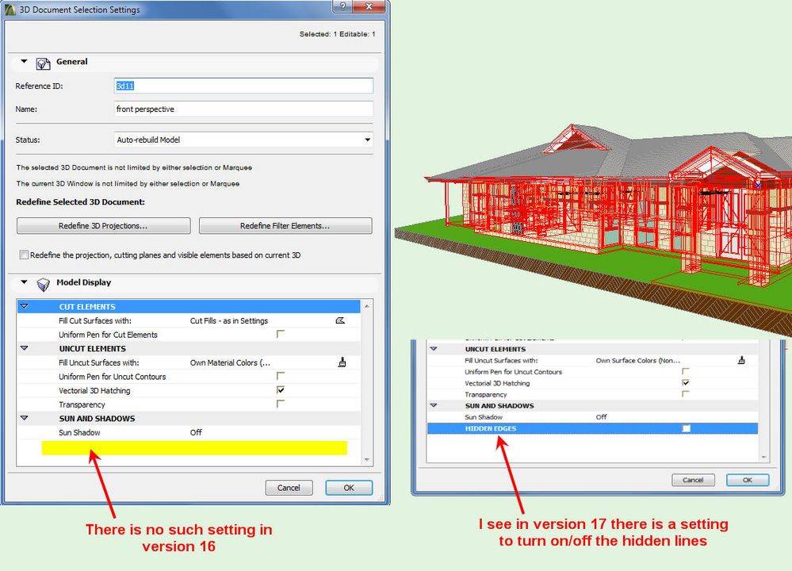Select the Own Material Colors value
792x571 pixels.
[x=230, y=362]
